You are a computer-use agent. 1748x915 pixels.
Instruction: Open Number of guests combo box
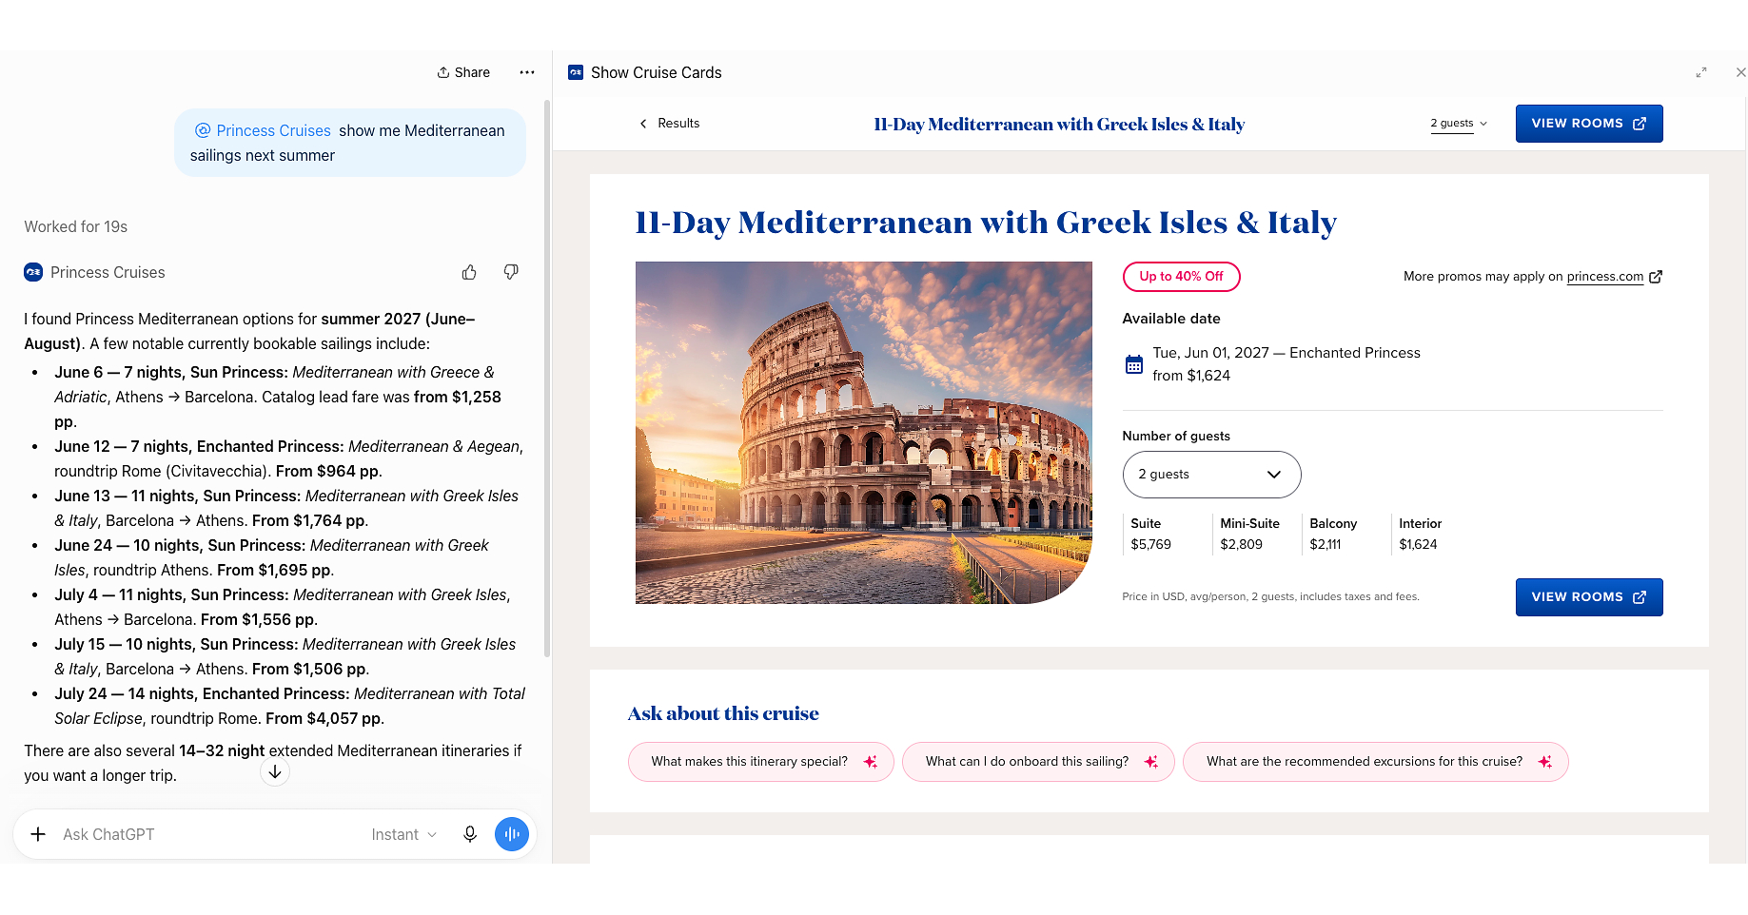pyautogui.click(x=1211, y=475)
